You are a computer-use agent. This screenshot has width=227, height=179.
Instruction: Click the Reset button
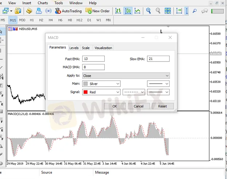point(162,106)
